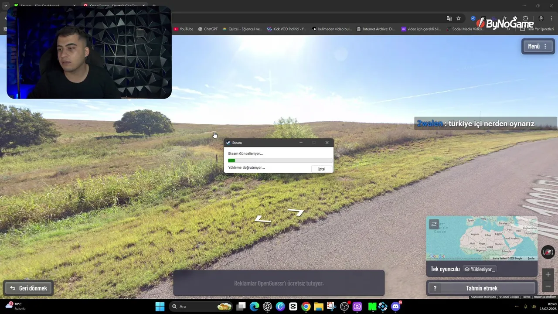Click the Keyboard shortcuts link
The height and width of the screenshot is (314, 558).
tap(483, 297)
